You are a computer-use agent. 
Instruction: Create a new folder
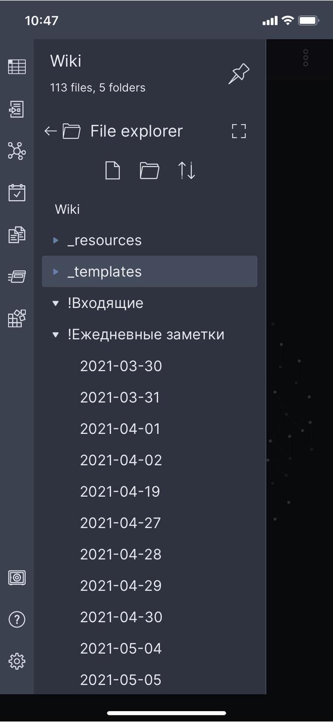149,170
